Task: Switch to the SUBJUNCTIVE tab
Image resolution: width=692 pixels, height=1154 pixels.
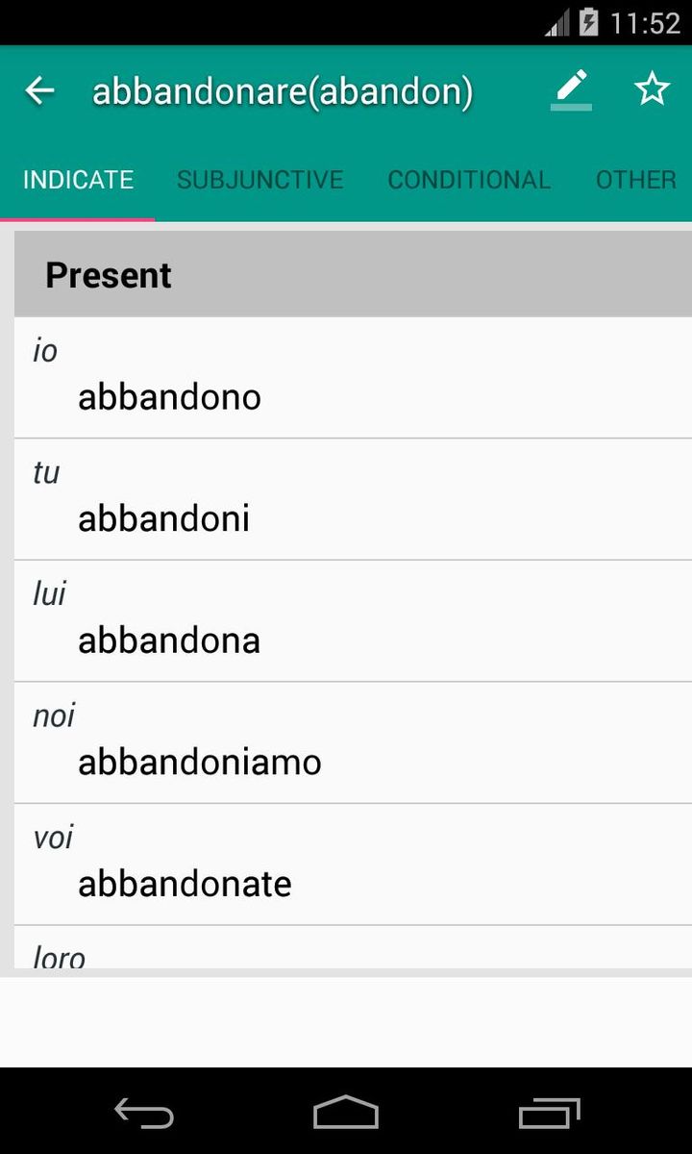Action: (259, 180)
